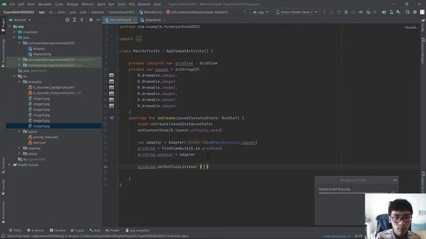This screenshot has width=426, height=239.
Task: Click the Collapse All icon in Project panel
Action: click(82, 20)
